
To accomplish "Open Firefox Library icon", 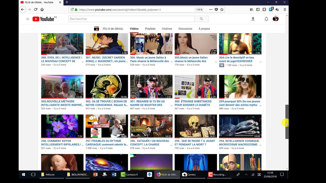I will tap(252, 10).
